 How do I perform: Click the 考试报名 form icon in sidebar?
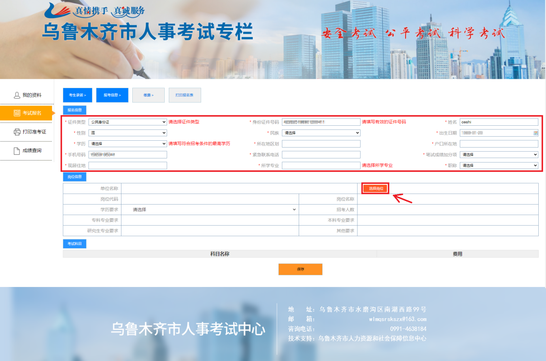click(x=17, y=113)
